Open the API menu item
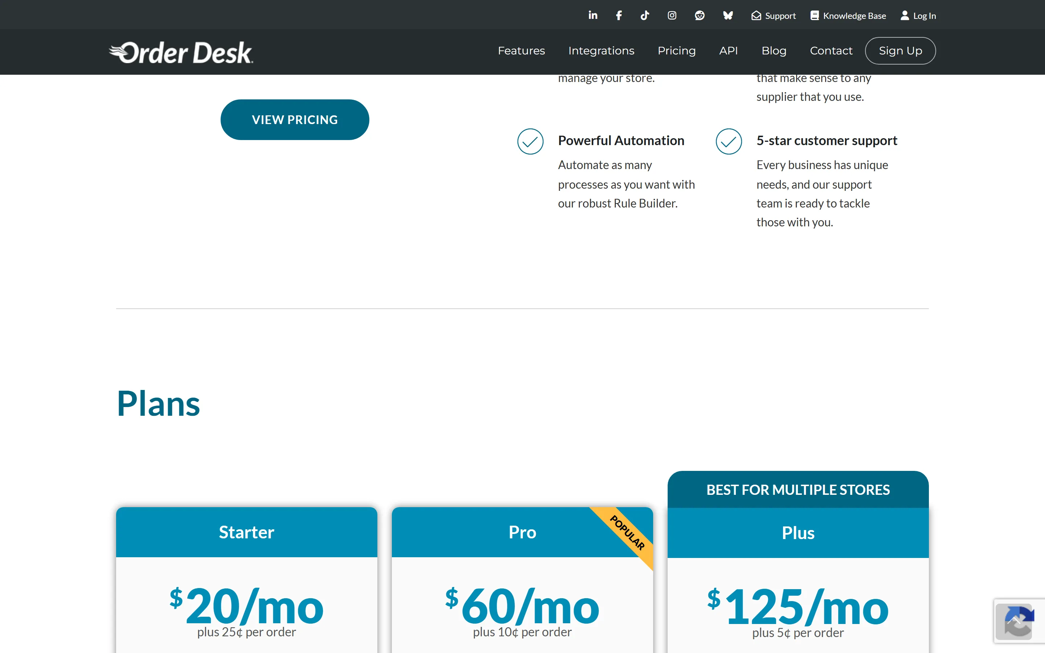1045x653 pixels. (729, 50)
